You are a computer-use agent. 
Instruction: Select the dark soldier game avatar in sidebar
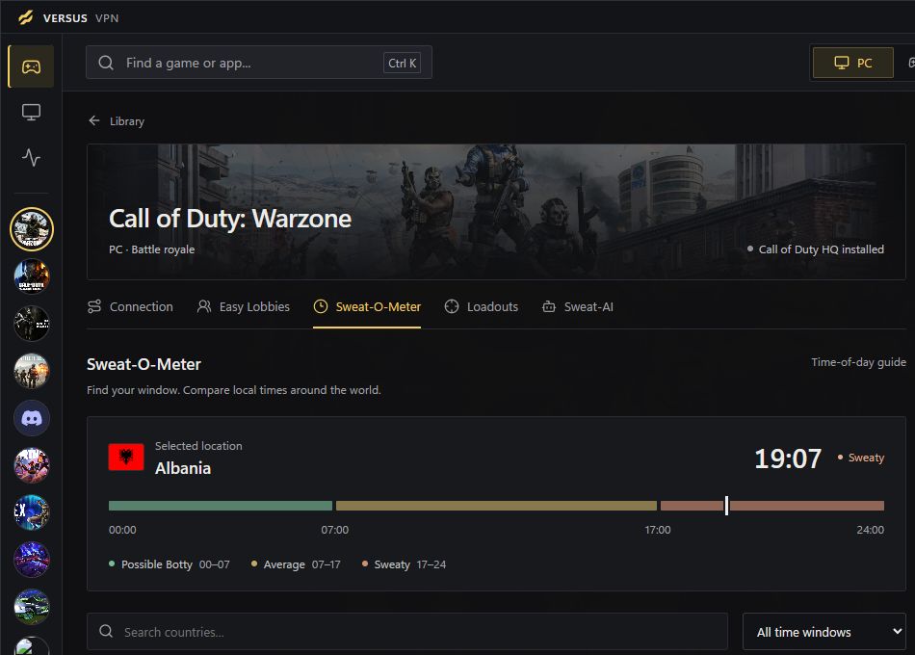[x=32, y=324]
